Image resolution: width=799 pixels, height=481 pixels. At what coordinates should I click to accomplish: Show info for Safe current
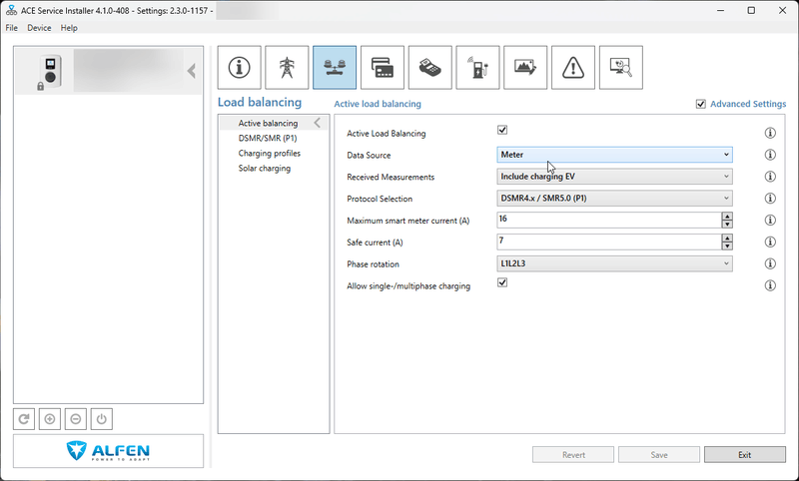click(770, 242)
